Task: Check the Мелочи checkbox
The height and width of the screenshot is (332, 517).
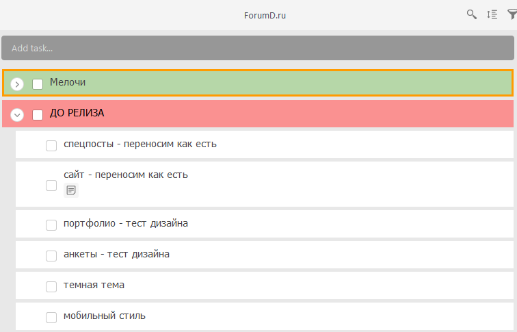Action: tap(38, 84)
